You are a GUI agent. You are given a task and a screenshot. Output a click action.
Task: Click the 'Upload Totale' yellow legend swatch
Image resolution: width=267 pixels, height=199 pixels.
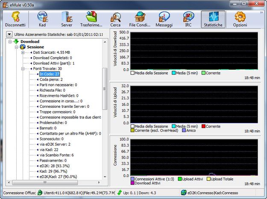[208, 179]
